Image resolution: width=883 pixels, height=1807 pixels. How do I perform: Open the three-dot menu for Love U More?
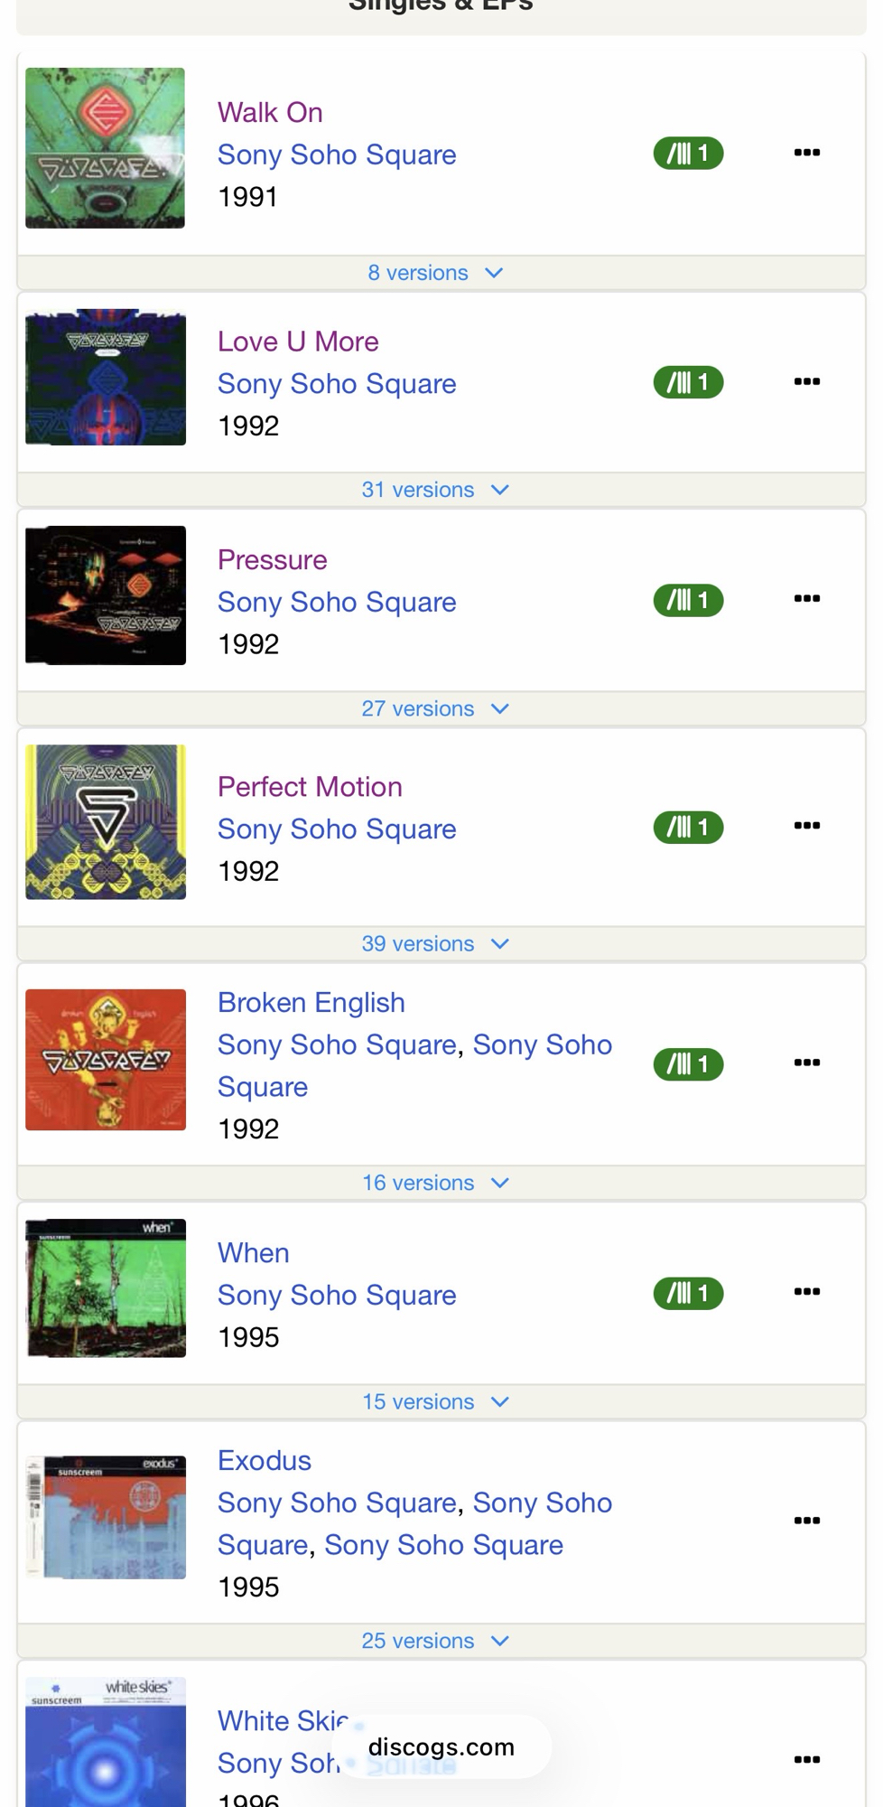point(806,381)
